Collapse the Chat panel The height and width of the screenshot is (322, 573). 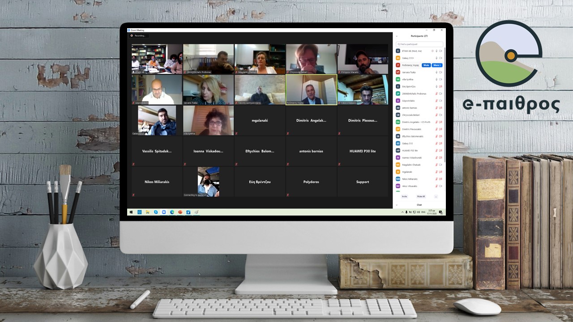pos(397,205)
